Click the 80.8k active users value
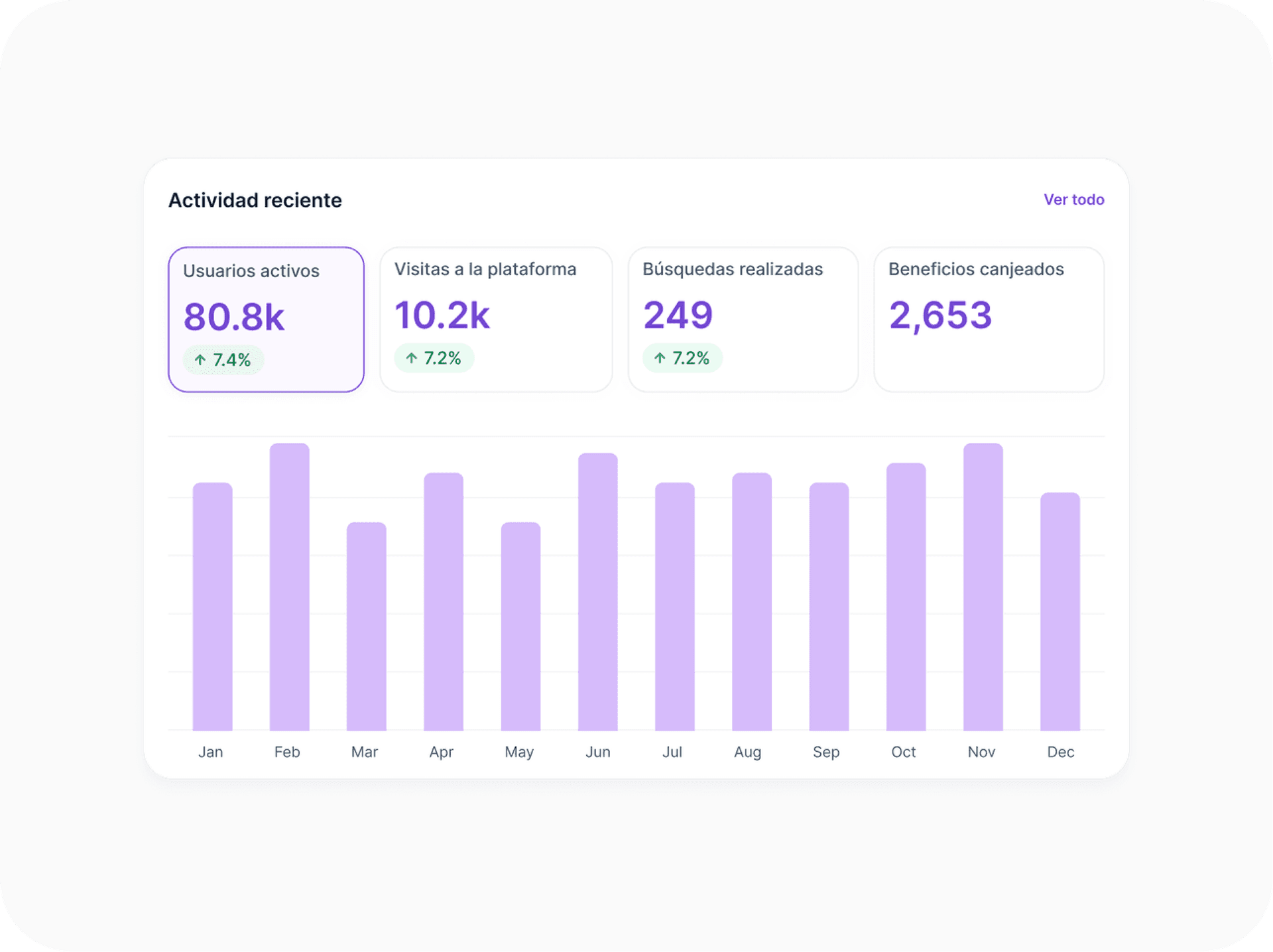Image resolution: width=1273 pixels, height=952 pixels. pos(233,316)
